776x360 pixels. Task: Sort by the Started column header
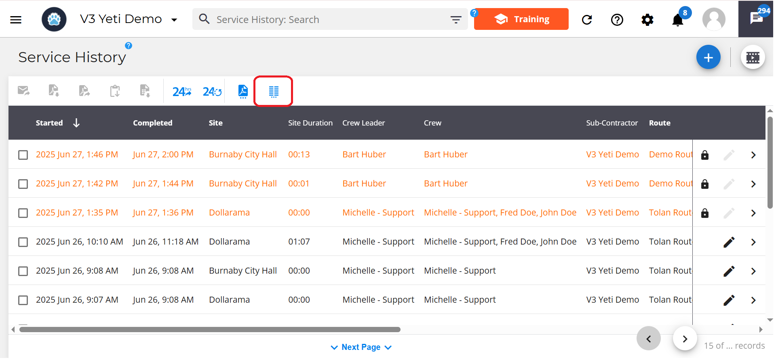[x=49, y=123]
